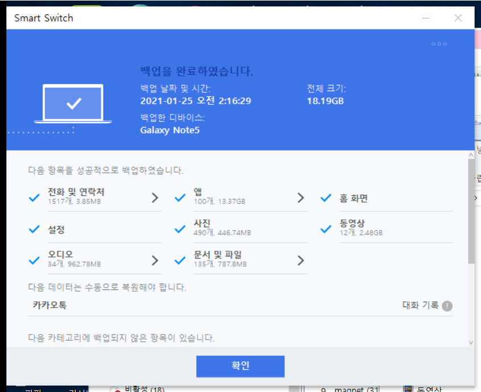
Task: Click the checkmark beside 동영상
Action: 326,229
